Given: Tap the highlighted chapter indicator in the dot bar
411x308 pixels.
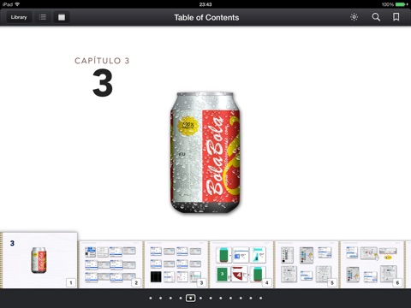Looking at the screenshot, I should pos(191,299).
